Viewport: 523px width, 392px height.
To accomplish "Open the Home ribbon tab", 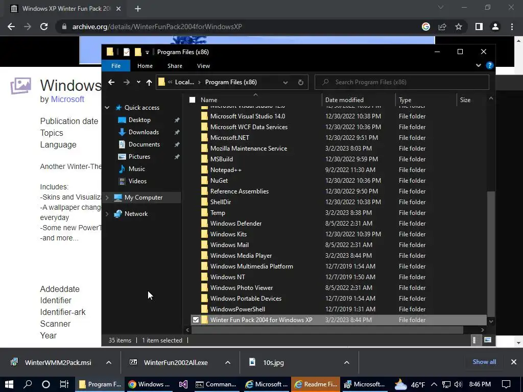I will [x=145, y=66].
